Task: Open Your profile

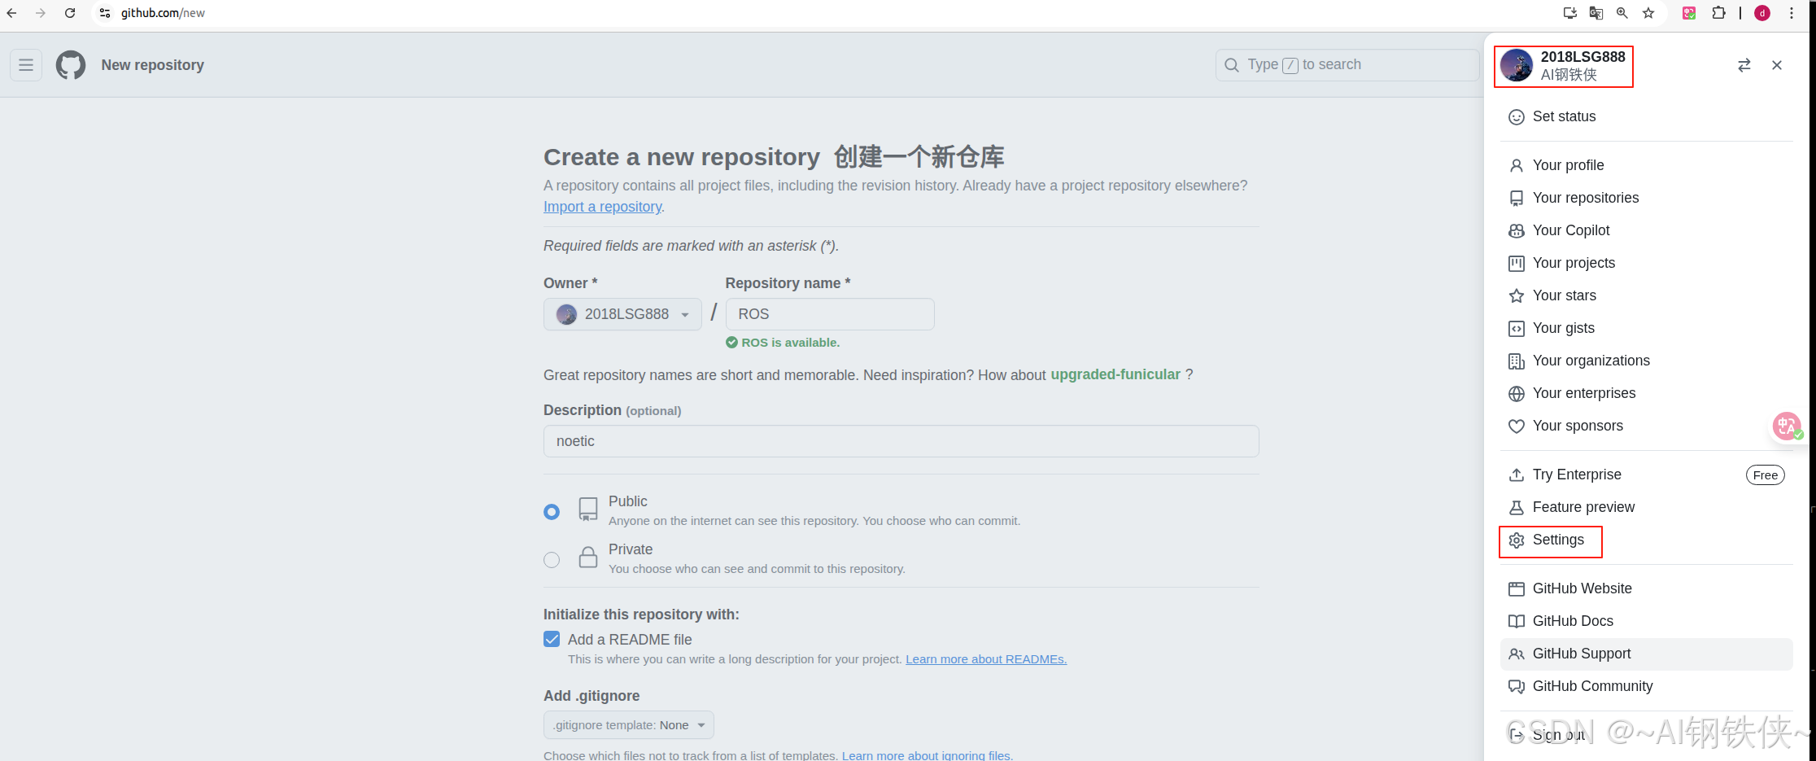Action: pyautogui.click(x=1647, y=165)
